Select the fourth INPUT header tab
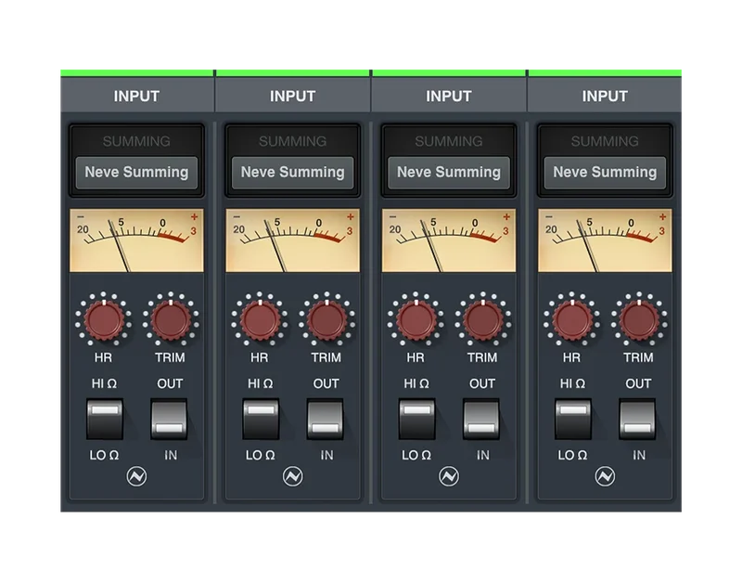Screen dimensions: 742x583 point(605,96)
